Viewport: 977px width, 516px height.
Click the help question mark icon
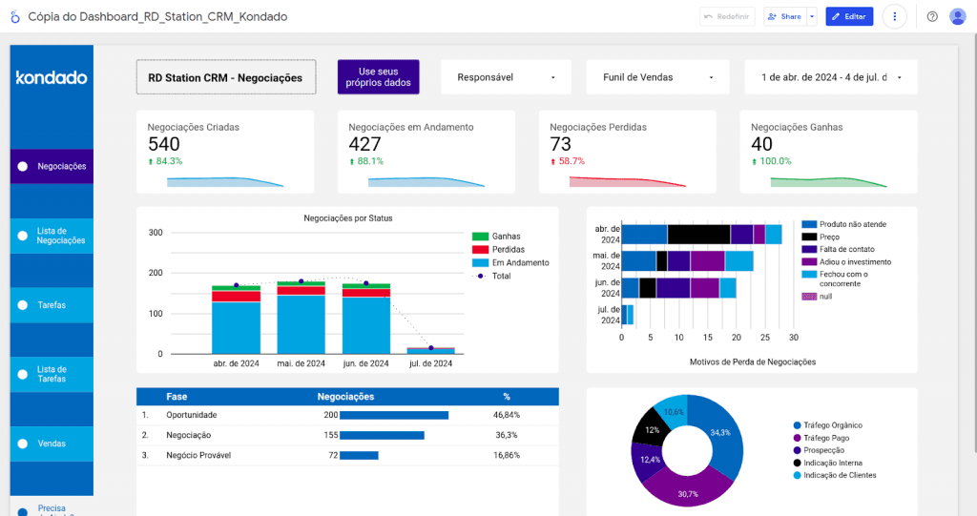tap(932, 17)
